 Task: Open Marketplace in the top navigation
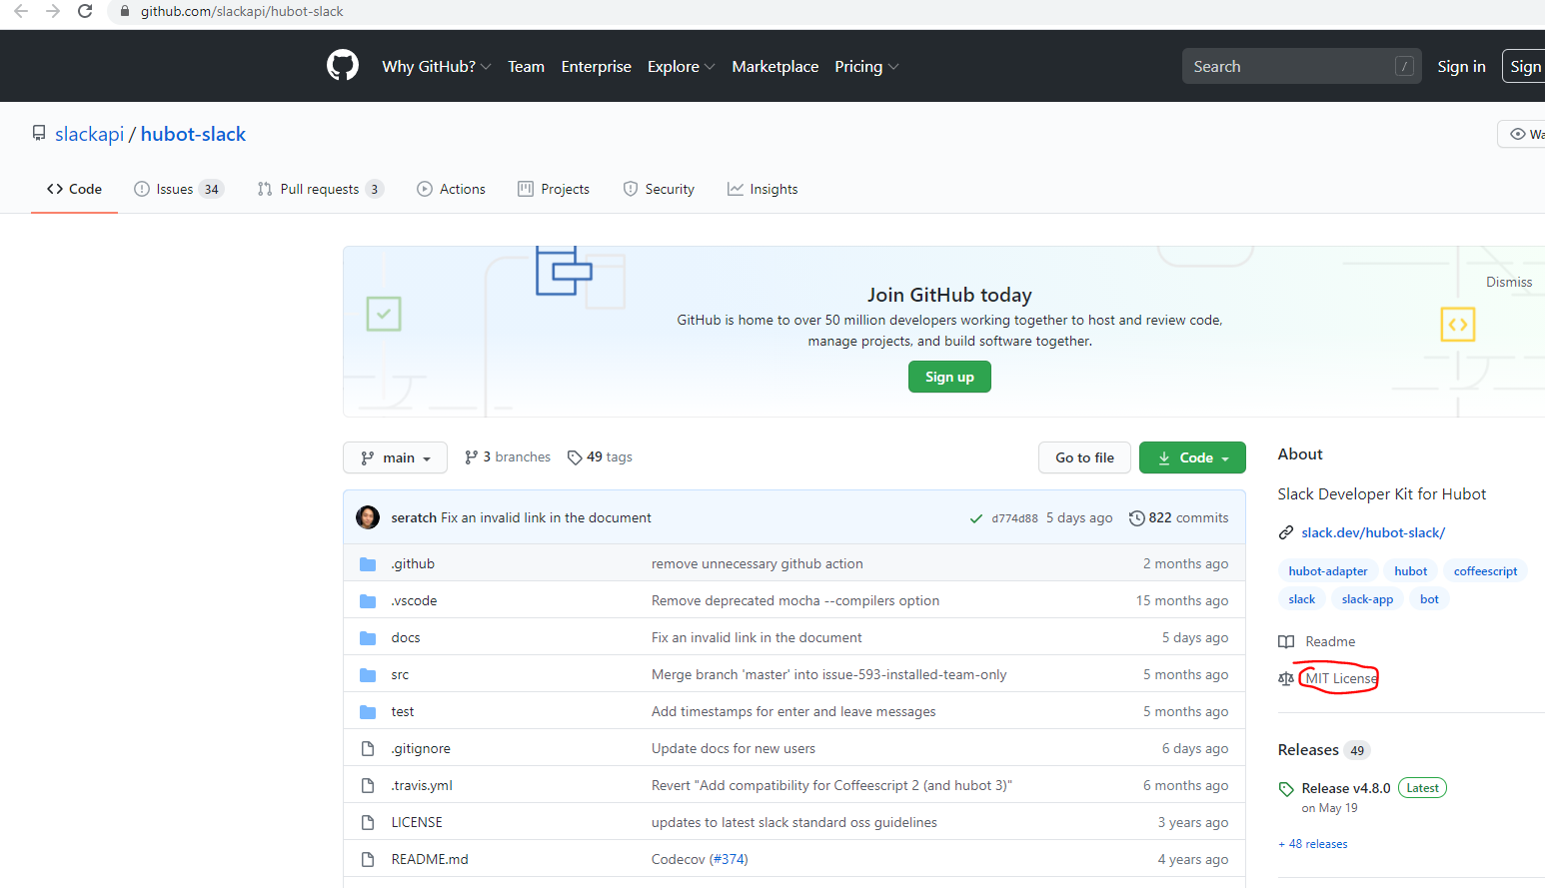pos(775,66)
